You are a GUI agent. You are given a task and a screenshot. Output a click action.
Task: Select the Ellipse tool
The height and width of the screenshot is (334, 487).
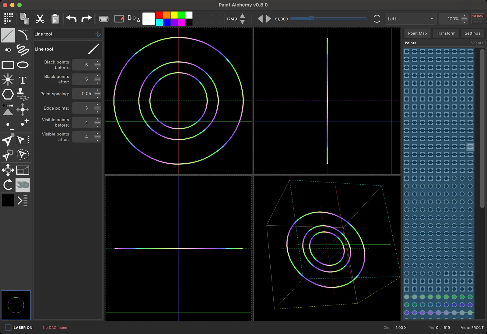pyautogui.click(x=23, y=65)
